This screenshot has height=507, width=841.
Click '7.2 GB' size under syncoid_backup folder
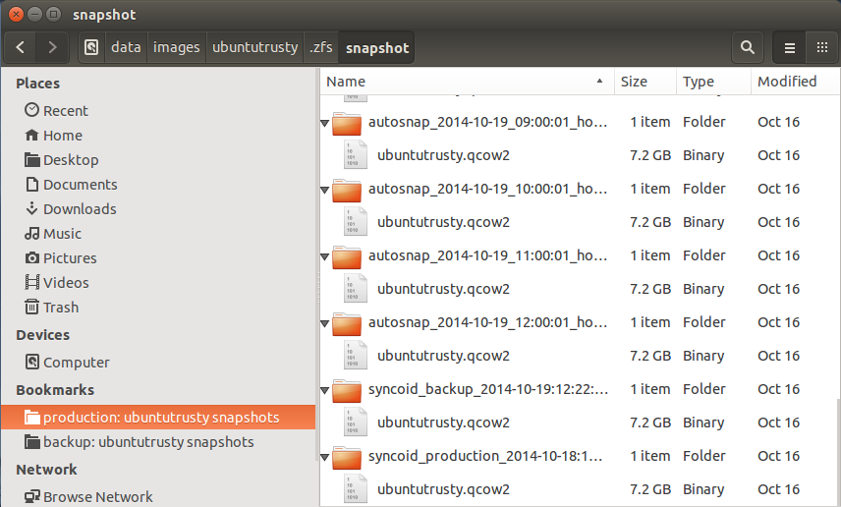click(x=650, y=422)
